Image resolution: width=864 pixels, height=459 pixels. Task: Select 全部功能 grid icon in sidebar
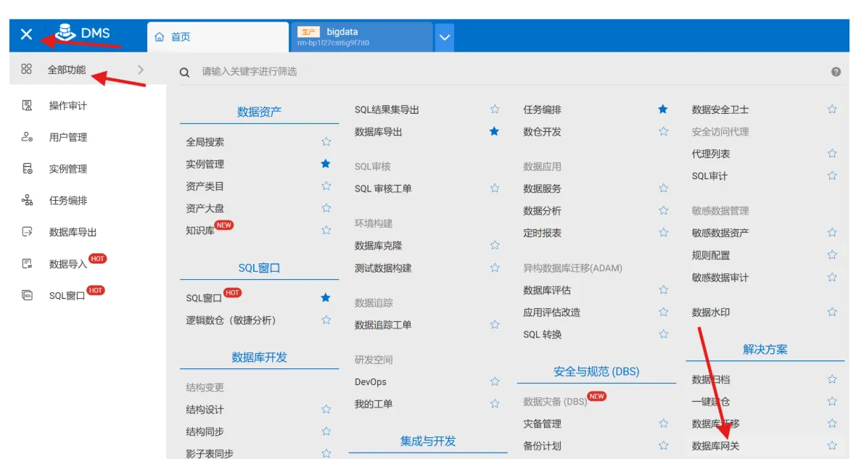(x=26, y=69)
